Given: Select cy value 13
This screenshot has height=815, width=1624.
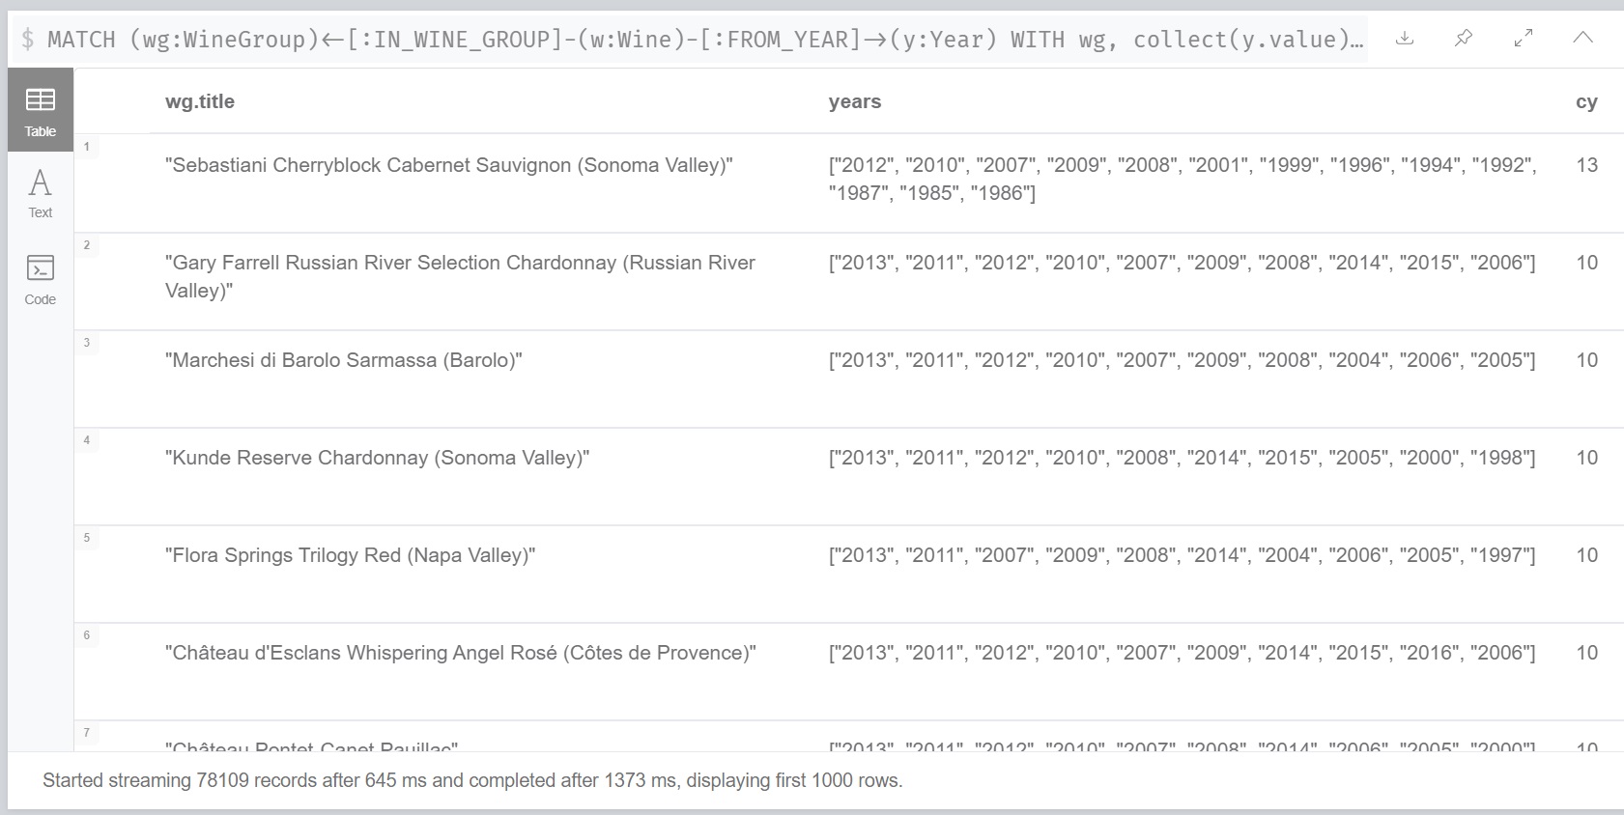Looking at the screenshot, I should tap(1586, 165).
